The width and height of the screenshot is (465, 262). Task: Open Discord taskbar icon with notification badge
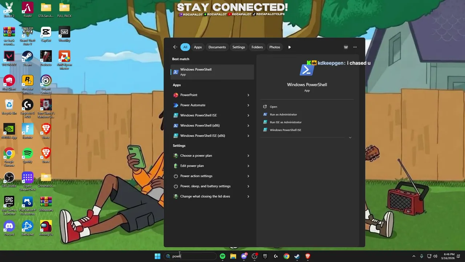(x=244, y=256)
